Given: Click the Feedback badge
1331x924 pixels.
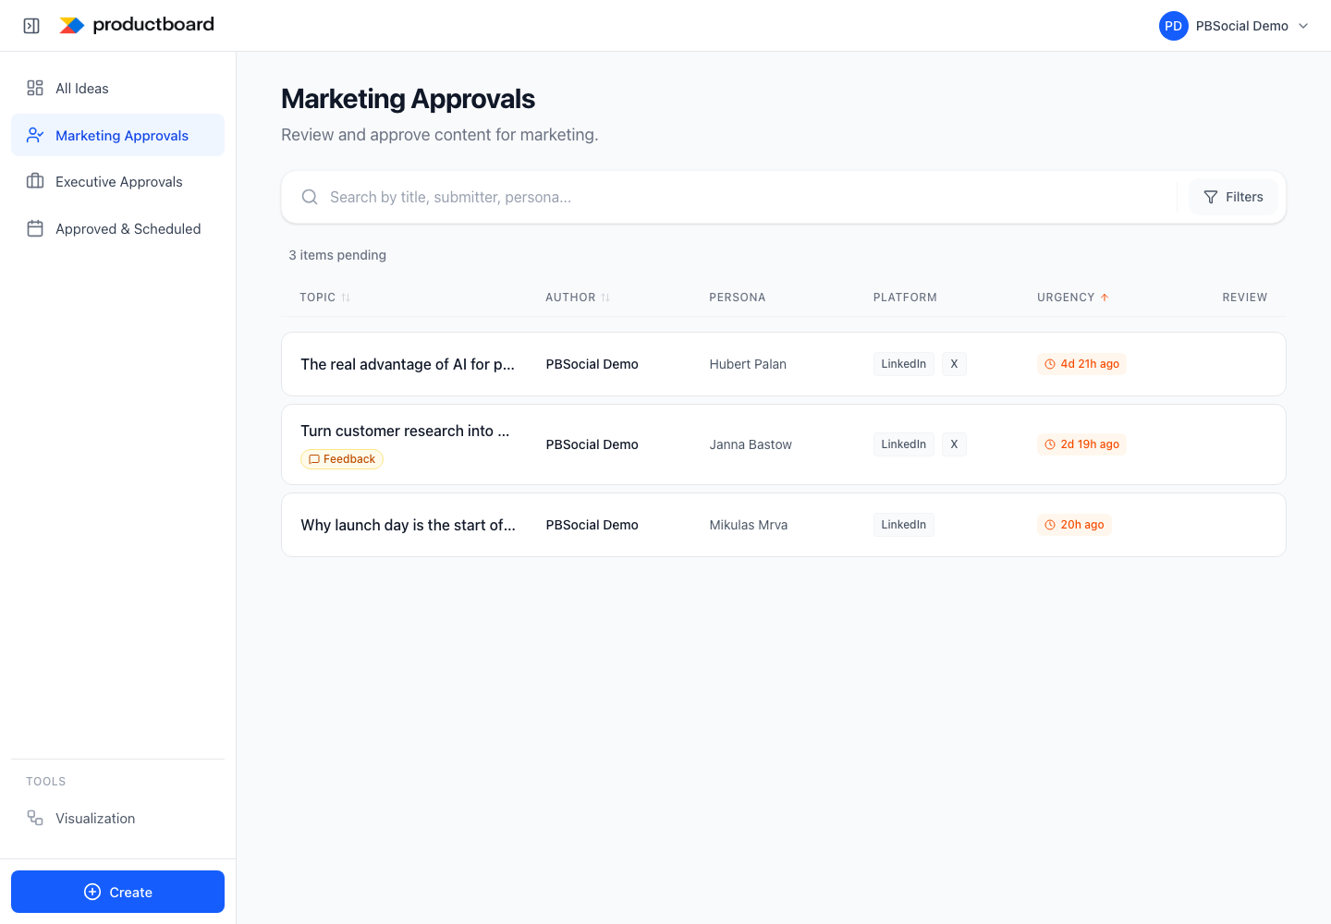Looking at the screenshot, I should (342, 459).
